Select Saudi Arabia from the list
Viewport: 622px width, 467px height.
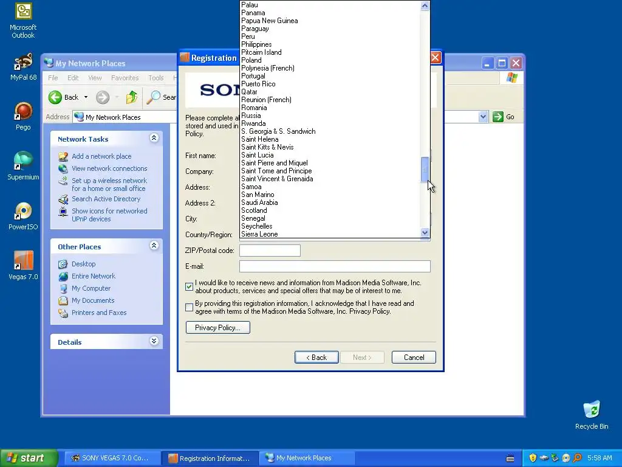pyautogui.click(x=330, y=202)
